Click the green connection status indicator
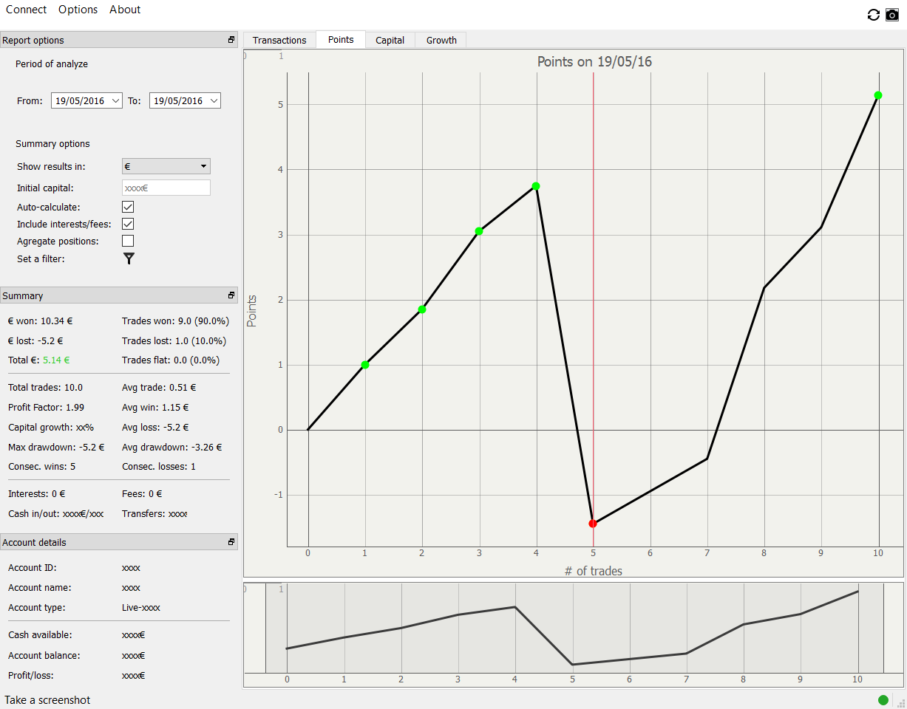Image resolution: width=907 pixels, height=709 pixels. 883,700
